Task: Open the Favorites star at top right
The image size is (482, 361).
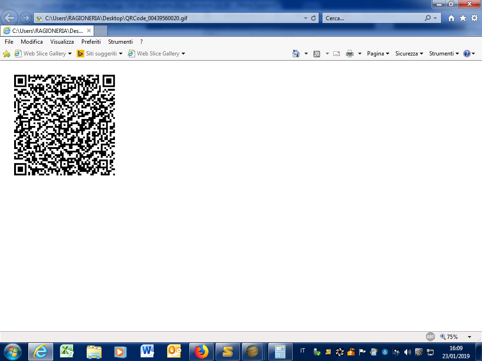Action: [463, 18]
